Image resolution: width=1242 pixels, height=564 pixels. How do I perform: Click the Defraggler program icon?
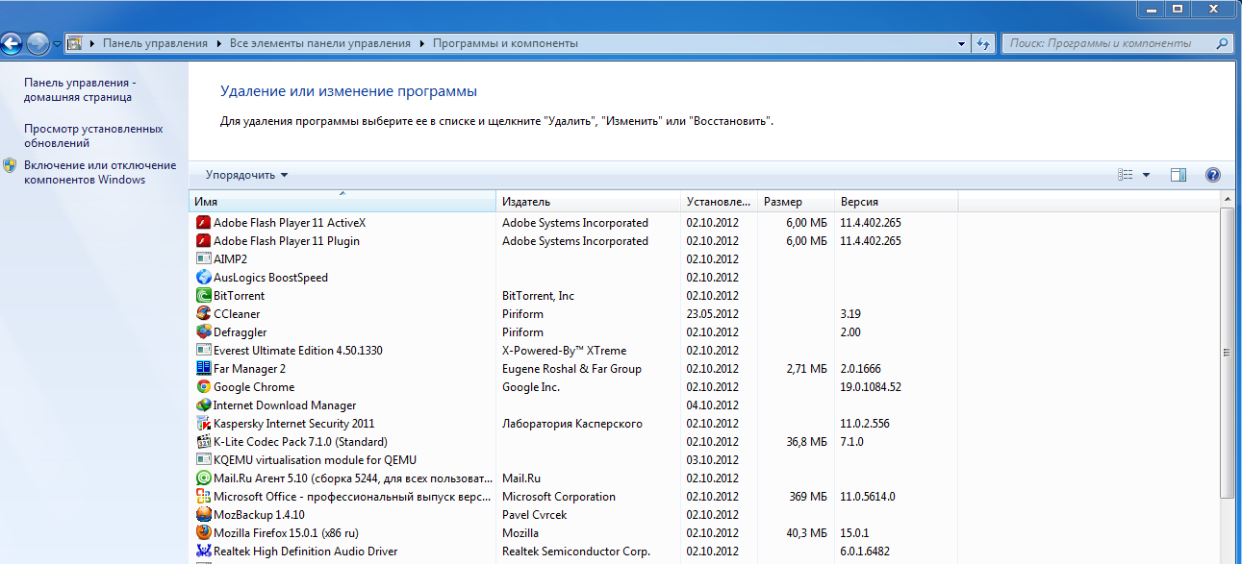203,332
